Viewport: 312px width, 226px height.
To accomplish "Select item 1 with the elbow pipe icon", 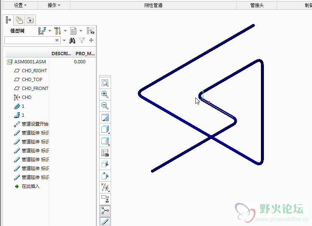I will (23, 115).
